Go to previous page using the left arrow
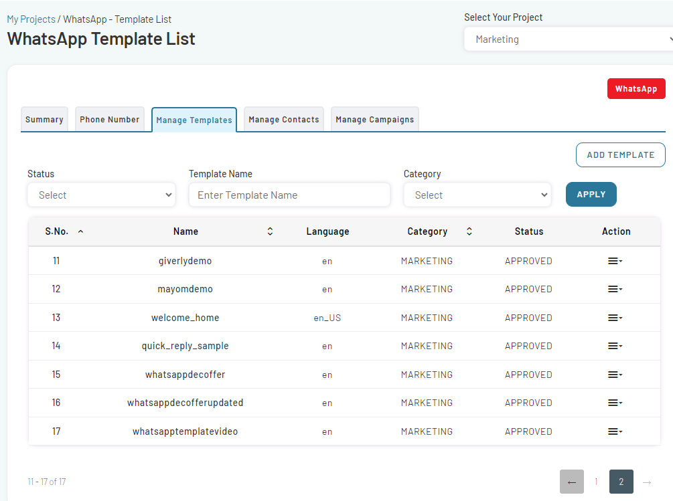 pos(571,481)
